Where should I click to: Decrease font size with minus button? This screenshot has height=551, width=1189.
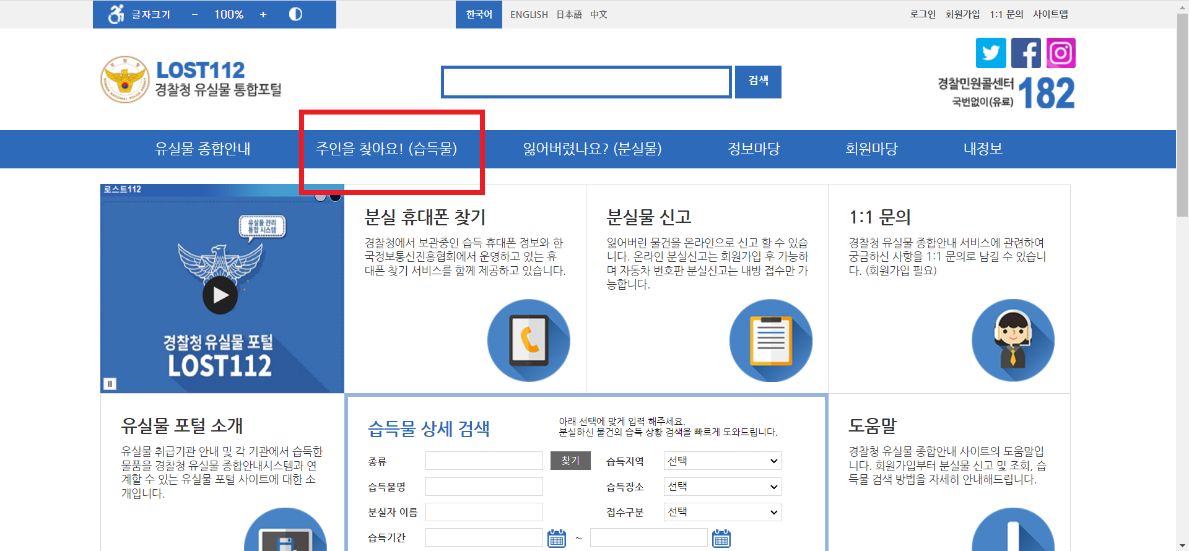(194, 14)
